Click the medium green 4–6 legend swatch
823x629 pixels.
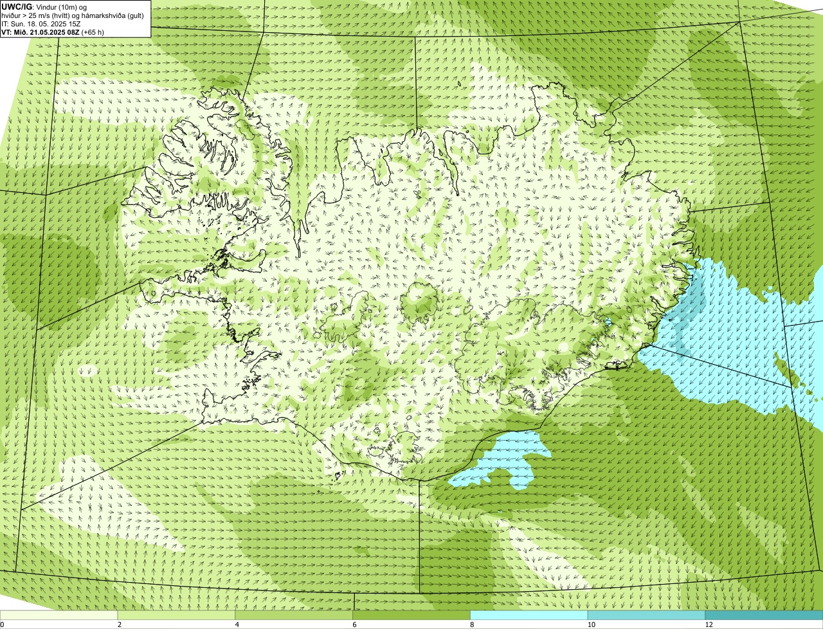click(x=294, y=615)
